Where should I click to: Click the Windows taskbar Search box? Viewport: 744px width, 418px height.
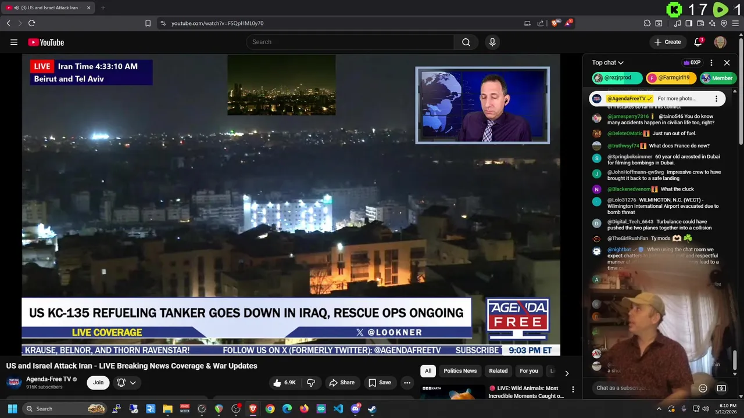65,409
